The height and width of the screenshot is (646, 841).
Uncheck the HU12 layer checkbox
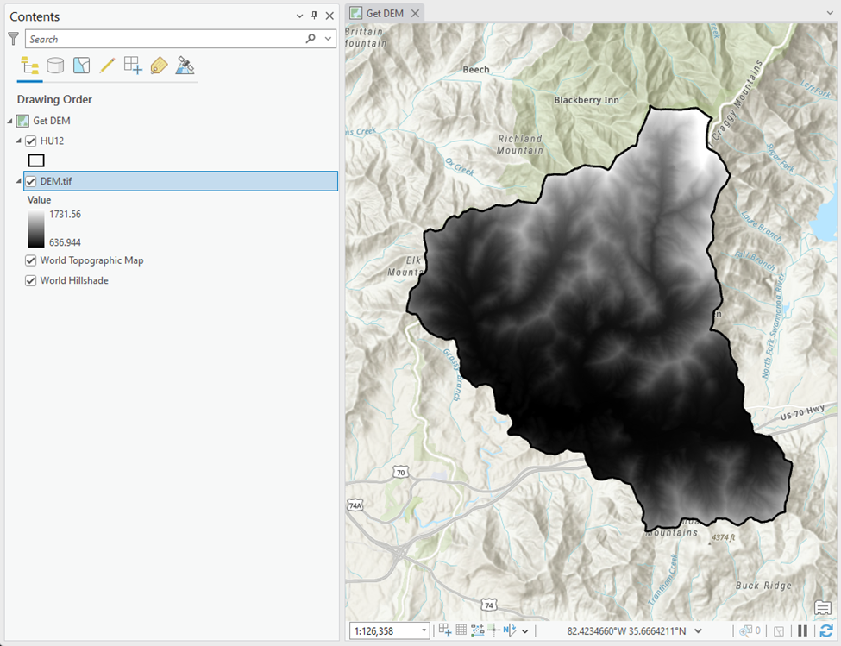tap(31, 141)
